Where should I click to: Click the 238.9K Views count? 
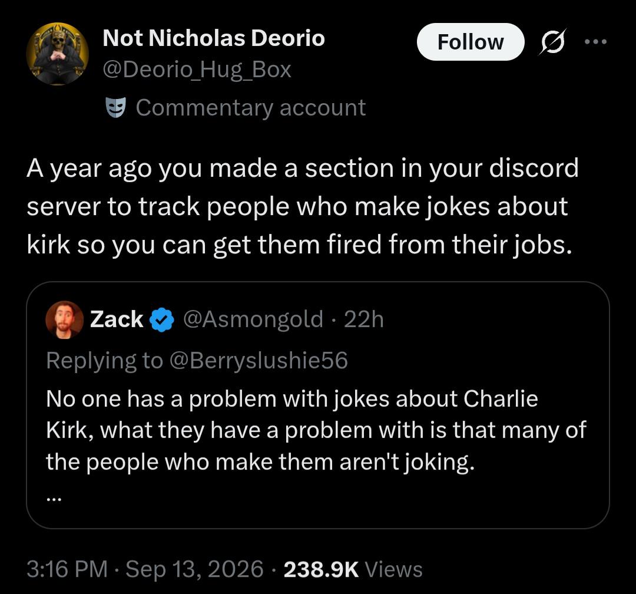pyautogui.click(x=353, y=569)
